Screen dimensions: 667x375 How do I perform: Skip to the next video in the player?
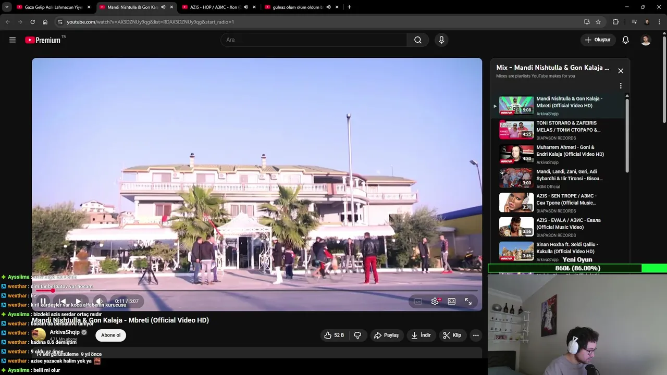click(79, 302)
